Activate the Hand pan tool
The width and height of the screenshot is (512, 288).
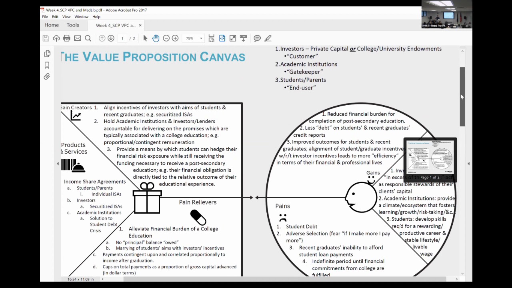pos(156,38)
